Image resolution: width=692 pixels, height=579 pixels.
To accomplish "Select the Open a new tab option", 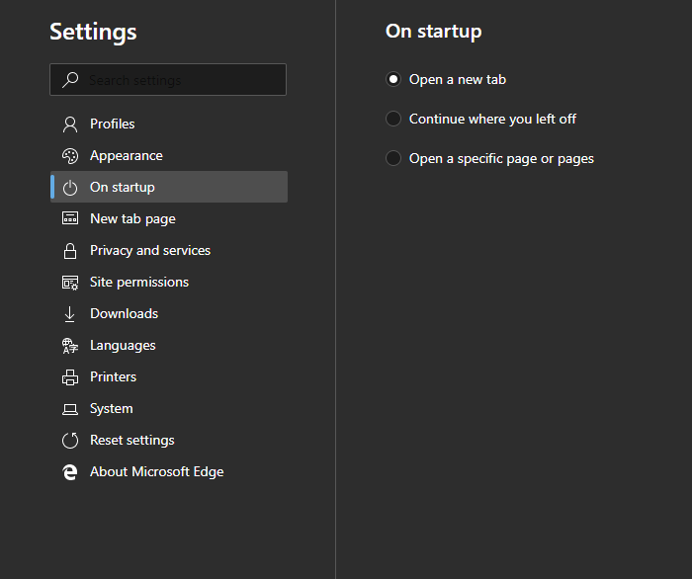I will tap(393, 79).
